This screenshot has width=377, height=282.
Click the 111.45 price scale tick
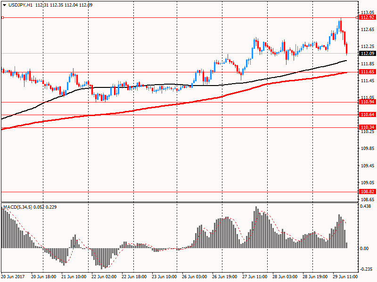click(x=368, y=81)
